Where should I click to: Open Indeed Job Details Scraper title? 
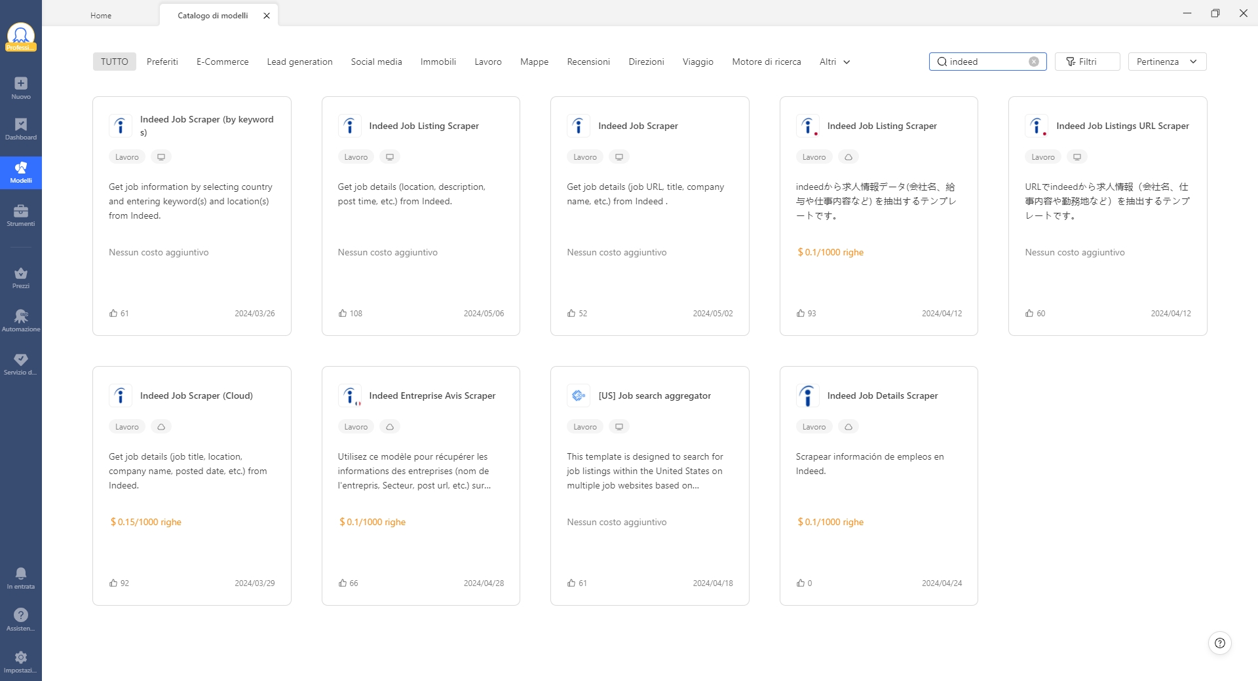pos(883,396)
